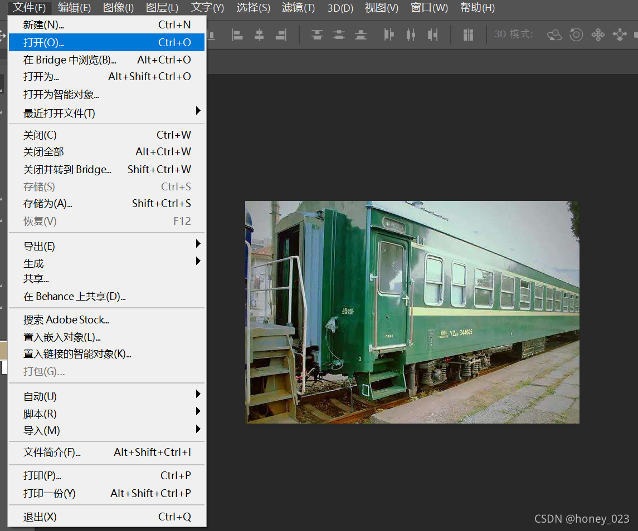Select 关闭并转到 Bridge...

tap(106, 169)
